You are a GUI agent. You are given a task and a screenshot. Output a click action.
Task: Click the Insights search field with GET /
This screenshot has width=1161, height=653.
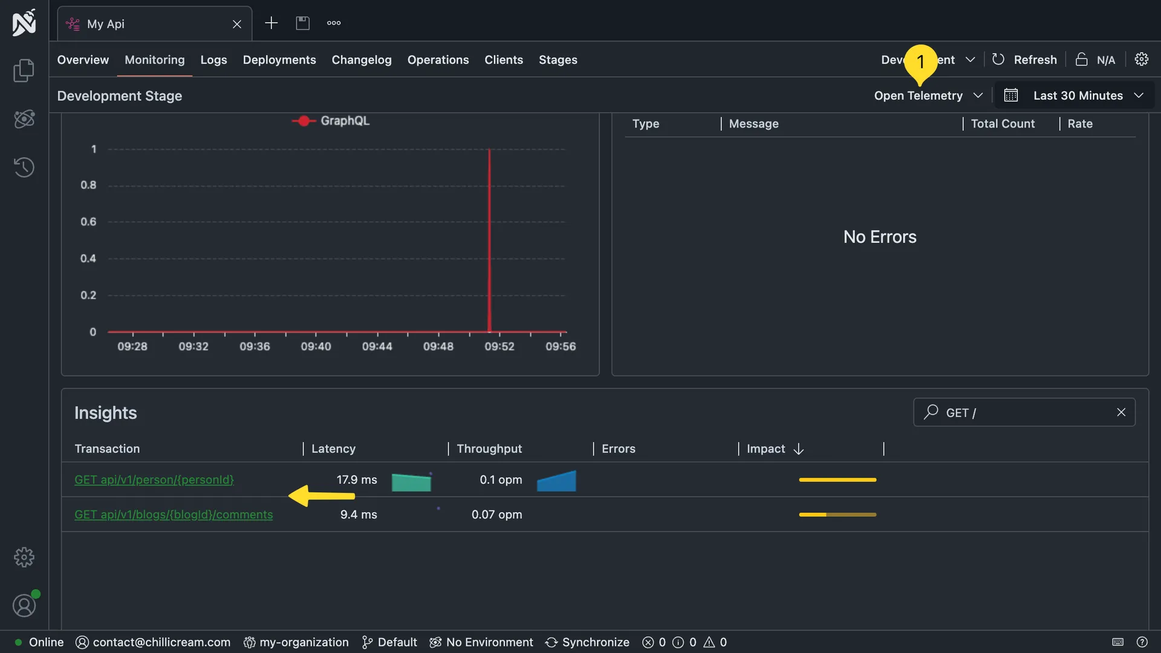[1024, 412]
